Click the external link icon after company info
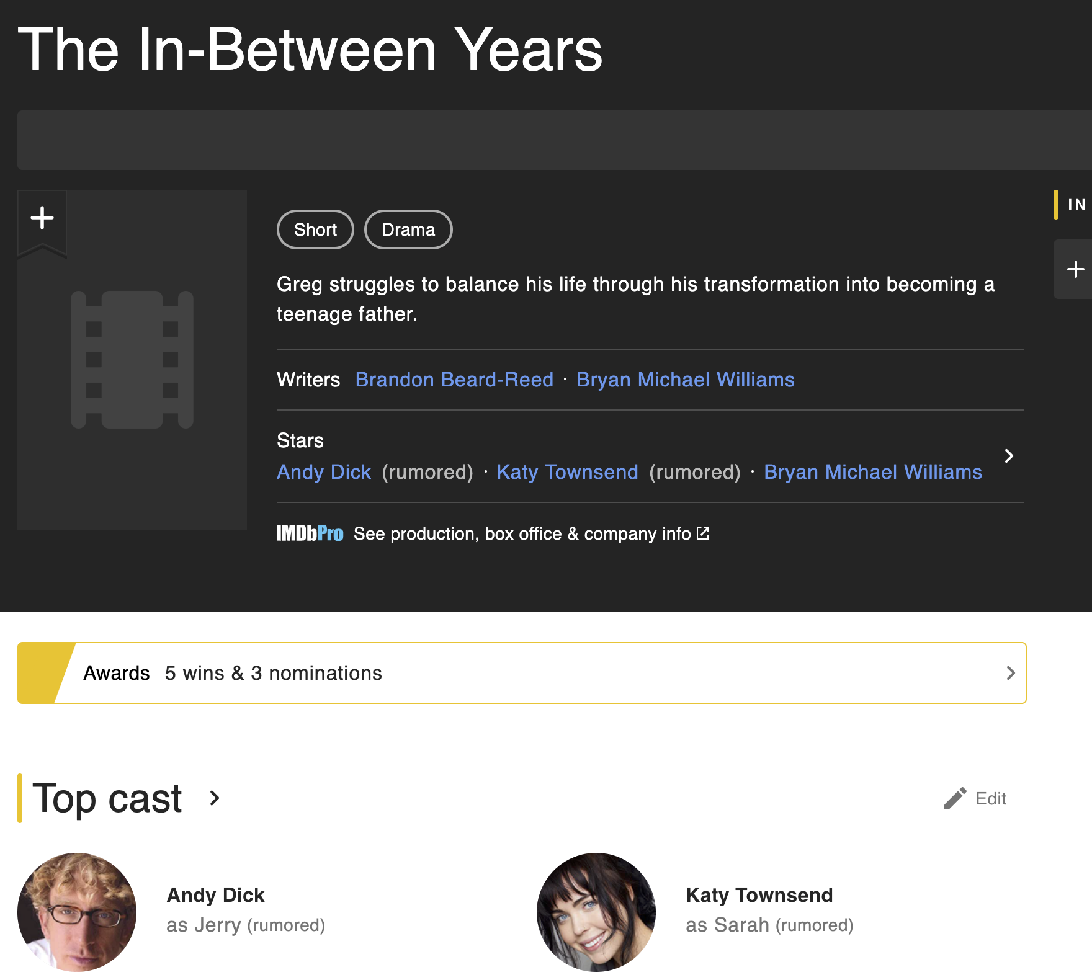 coord(702,533)
